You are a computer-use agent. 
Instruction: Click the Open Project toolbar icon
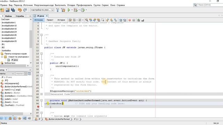pos(8,10)
